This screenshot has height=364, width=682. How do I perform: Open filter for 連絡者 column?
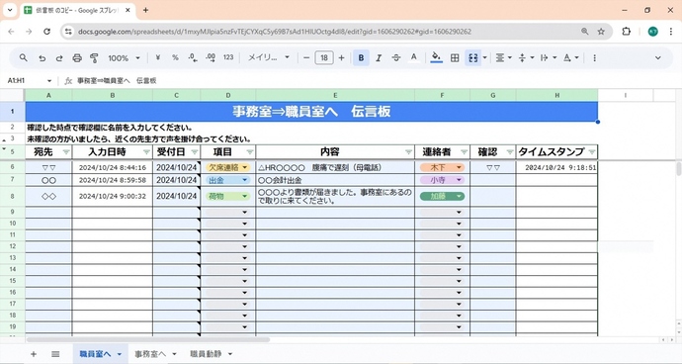464,152
